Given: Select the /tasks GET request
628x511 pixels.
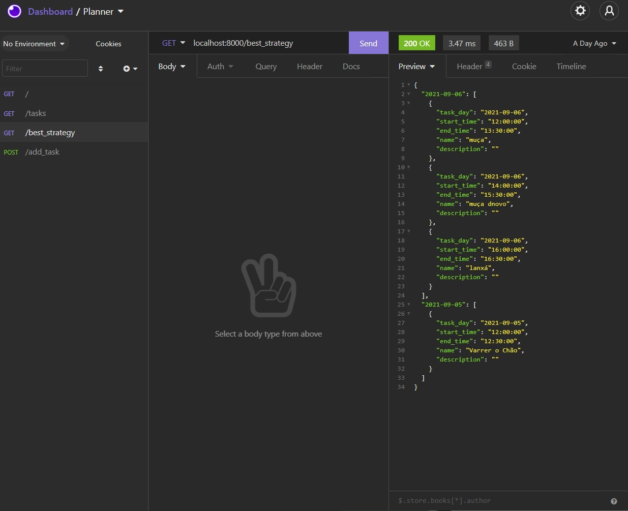Looking at the screenshot, I should 36,113.
